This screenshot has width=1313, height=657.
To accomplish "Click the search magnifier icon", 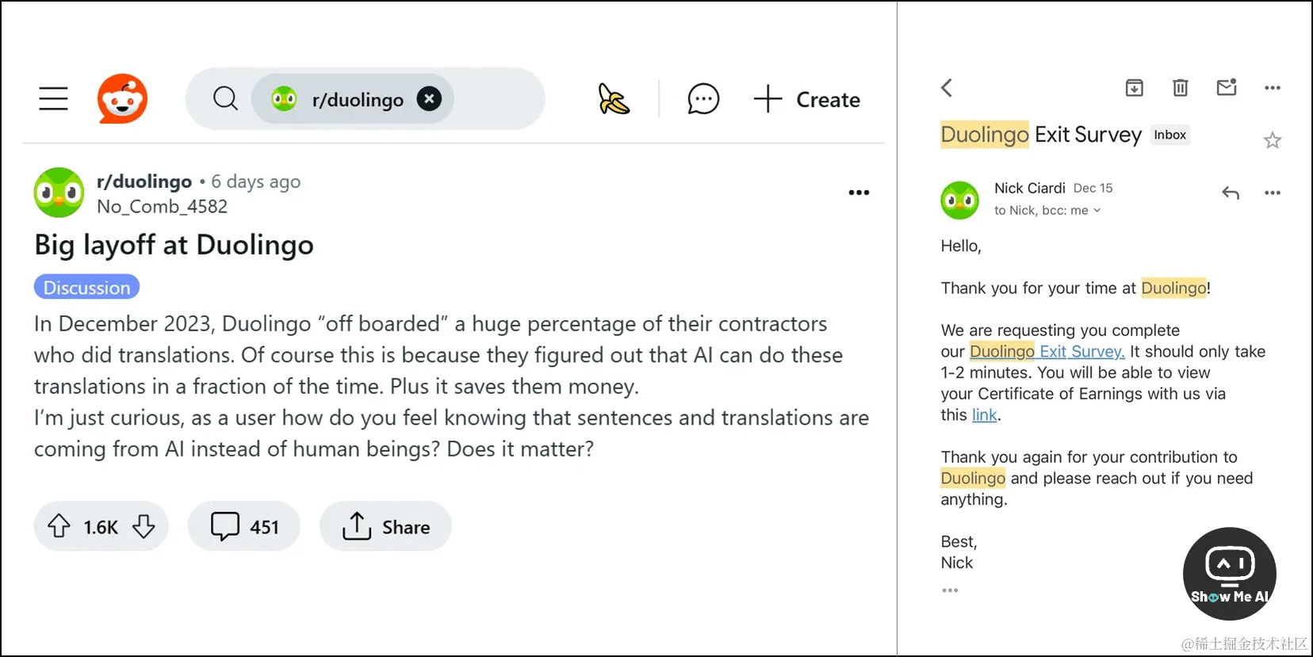I will point(225,98).
